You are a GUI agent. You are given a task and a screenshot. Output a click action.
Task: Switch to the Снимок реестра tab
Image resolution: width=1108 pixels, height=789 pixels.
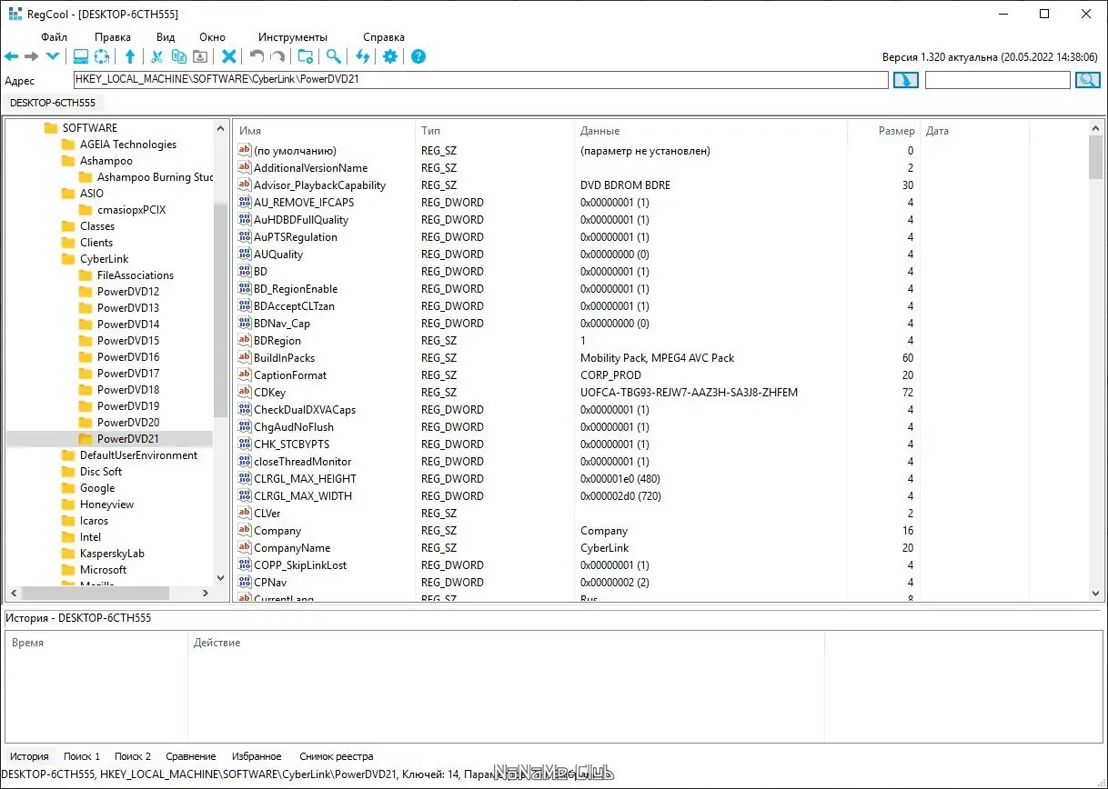[337, 756]
